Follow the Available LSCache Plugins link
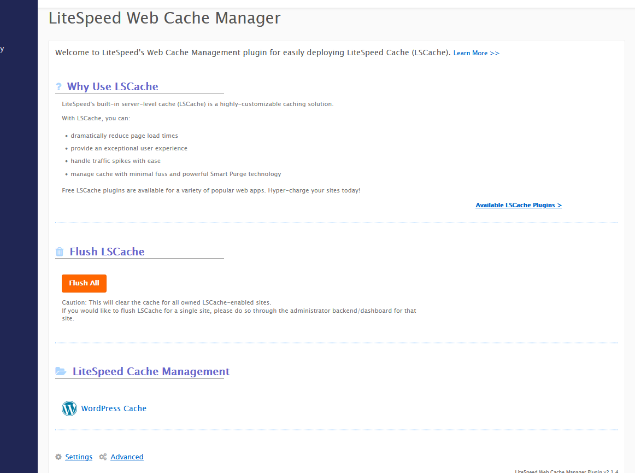Image resolution: width=635 pixels, height=473 pixels. (518, 205)
